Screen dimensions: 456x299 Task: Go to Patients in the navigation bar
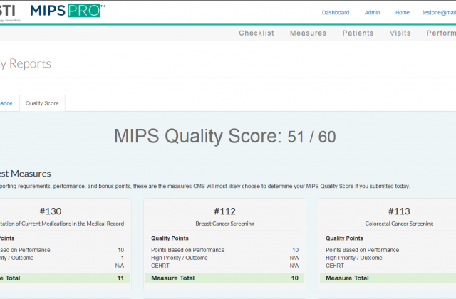click(358, 33)
